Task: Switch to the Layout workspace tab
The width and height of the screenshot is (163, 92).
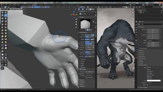Action: 24,5
